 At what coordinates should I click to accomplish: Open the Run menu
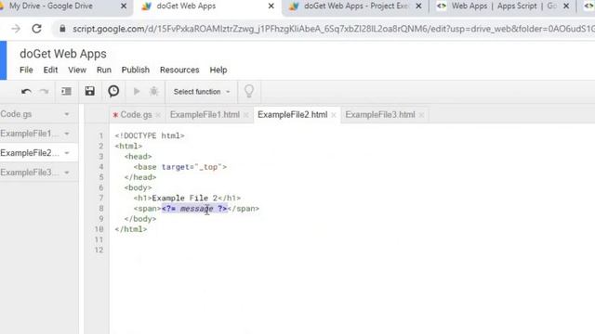[104, 71]
